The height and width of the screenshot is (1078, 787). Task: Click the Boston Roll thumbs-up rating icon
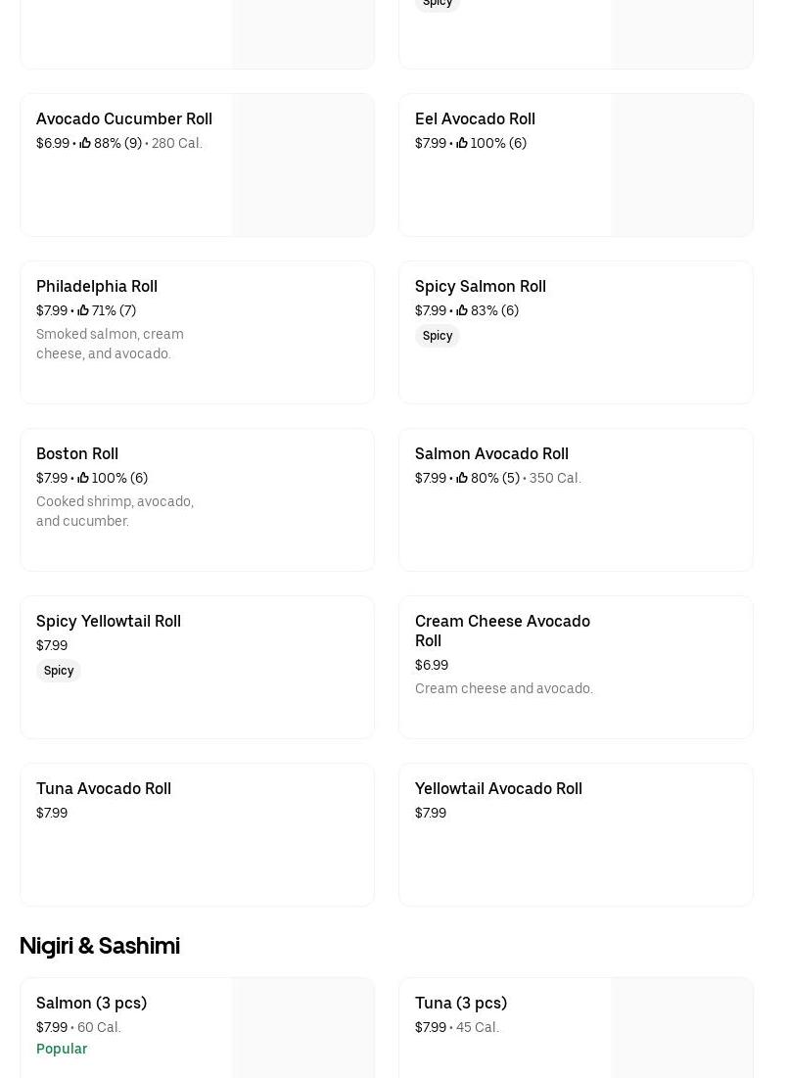point(83,478)
